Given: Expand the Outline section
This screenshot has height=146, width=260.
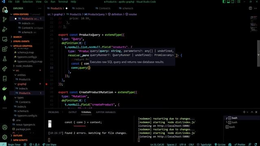Looking at the screenshot, I should tap(17, 135).
